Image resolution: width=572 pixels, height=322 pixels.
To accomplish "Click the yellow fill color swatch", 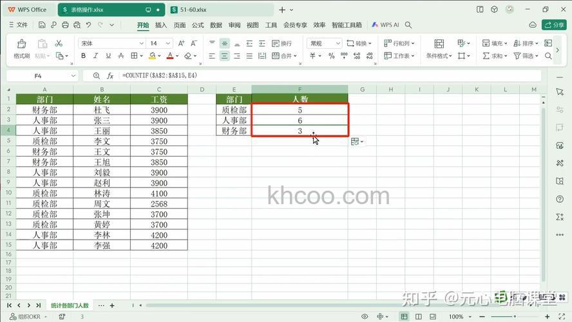I will pyautogui.click(x=153, y=56).
